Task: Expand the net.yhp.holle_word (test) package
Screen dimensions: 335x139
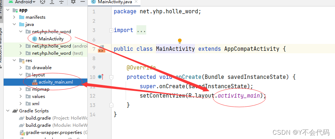Action: [x=21, y=53]
